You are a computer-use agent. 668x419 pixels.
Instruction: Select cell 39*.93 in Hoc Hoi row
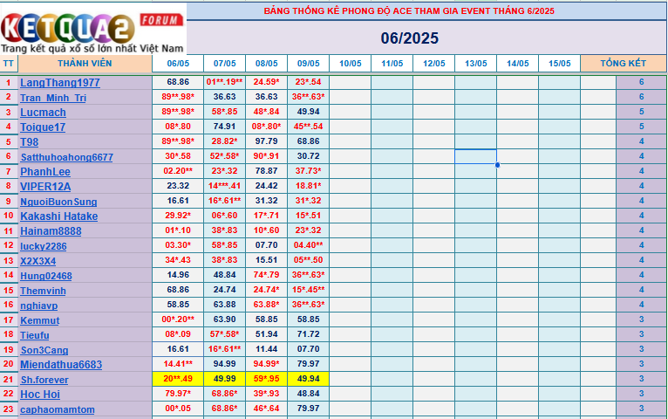(266, 394)
